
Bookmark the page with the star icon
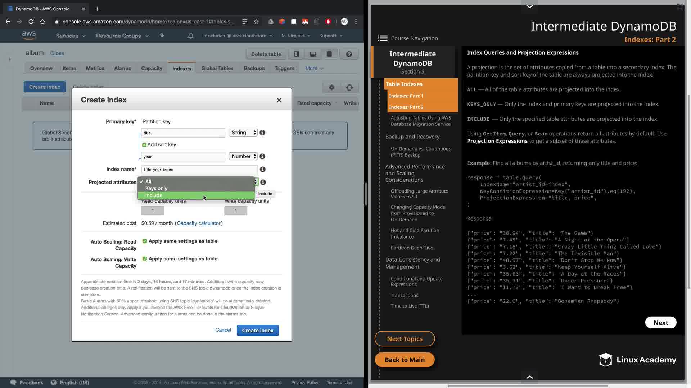pos(256,22)
